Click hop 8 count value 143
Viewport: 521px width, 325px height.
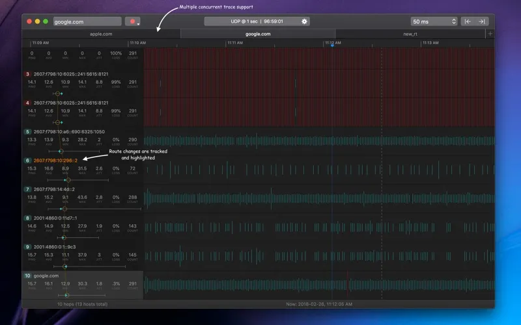(x=133, y=226)
